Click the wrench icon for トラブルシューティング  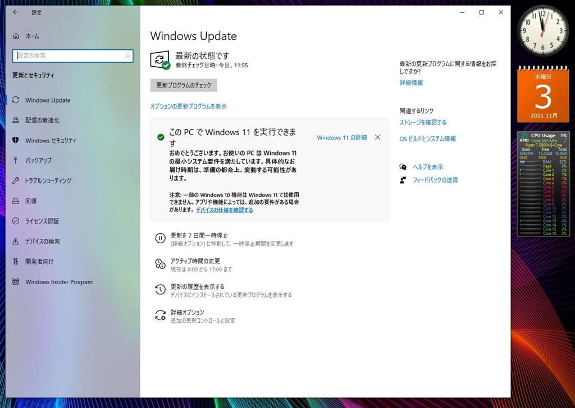(x=15, y=180)
